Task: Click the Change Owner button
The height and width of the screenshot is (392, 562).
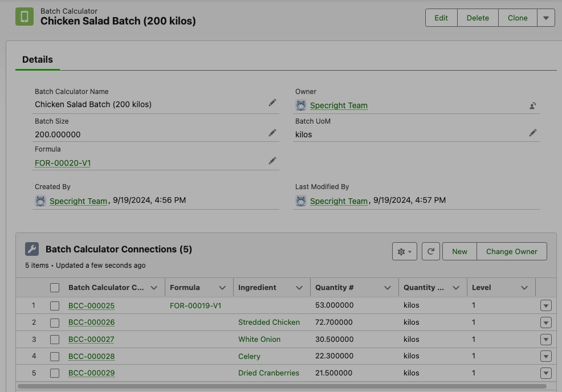Action: [x=512, y=251]
